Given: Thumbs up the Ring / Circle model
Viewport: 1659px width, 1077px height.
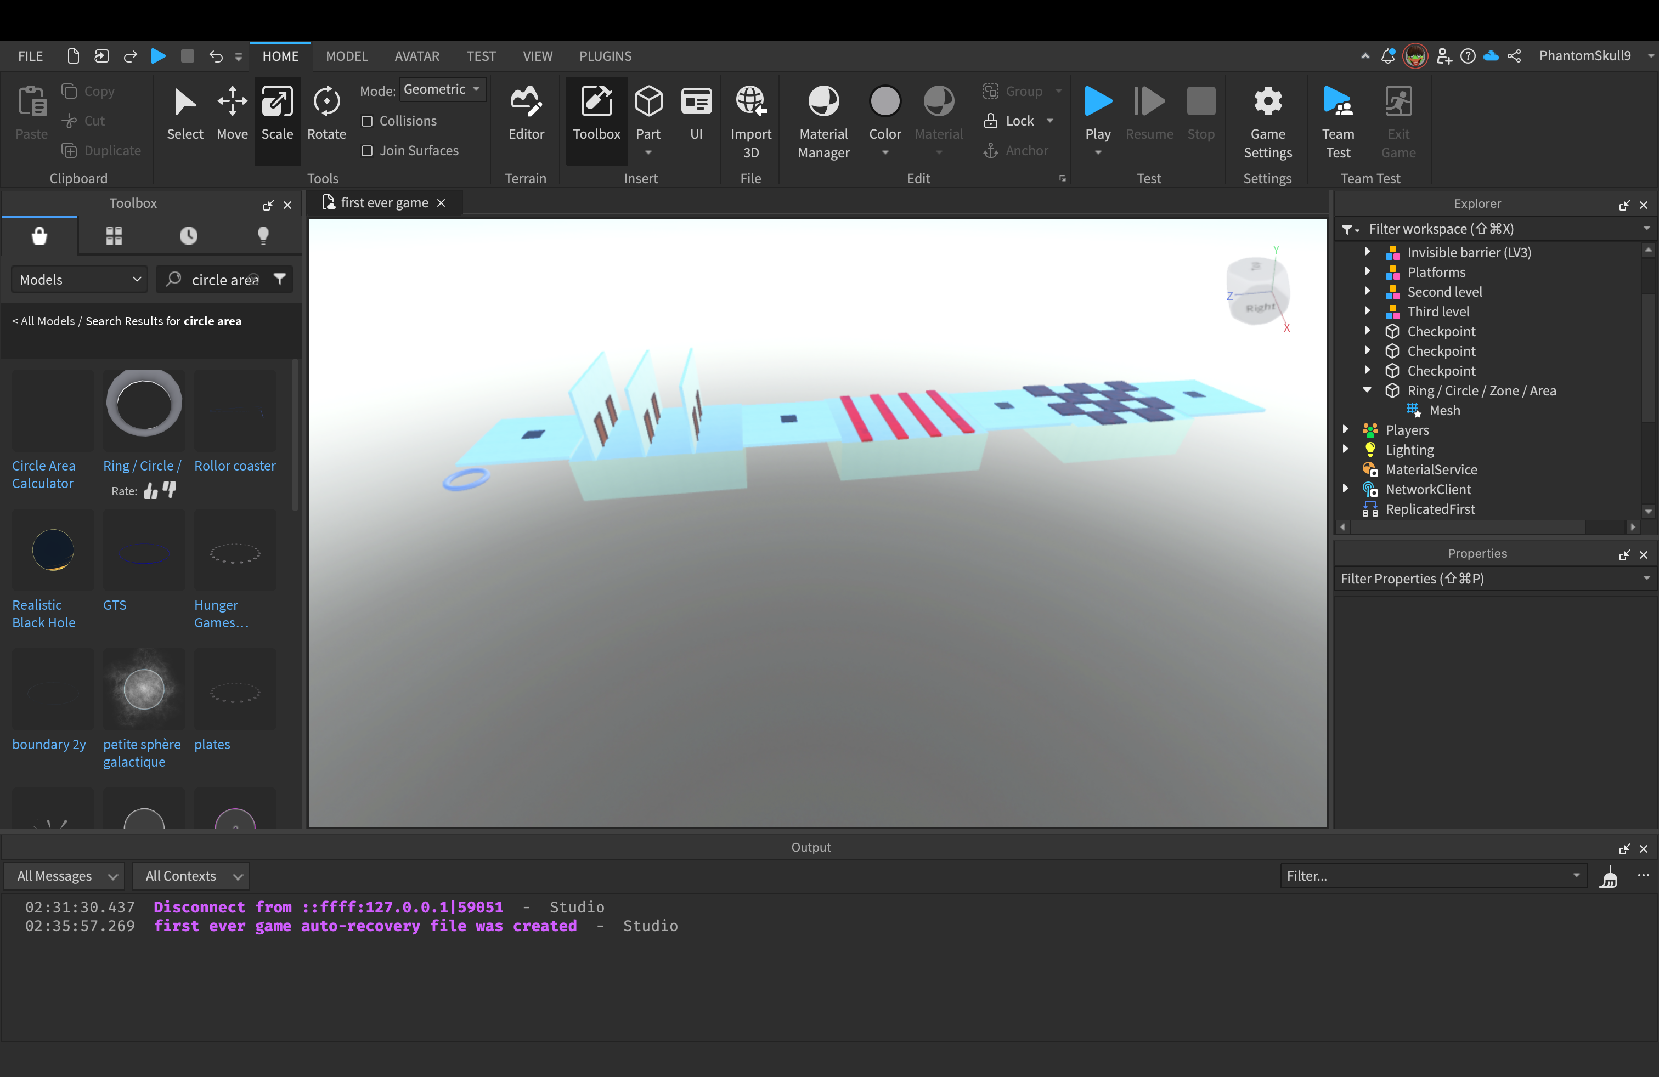Looking at the screenshot, I should (x=150, y=491).
